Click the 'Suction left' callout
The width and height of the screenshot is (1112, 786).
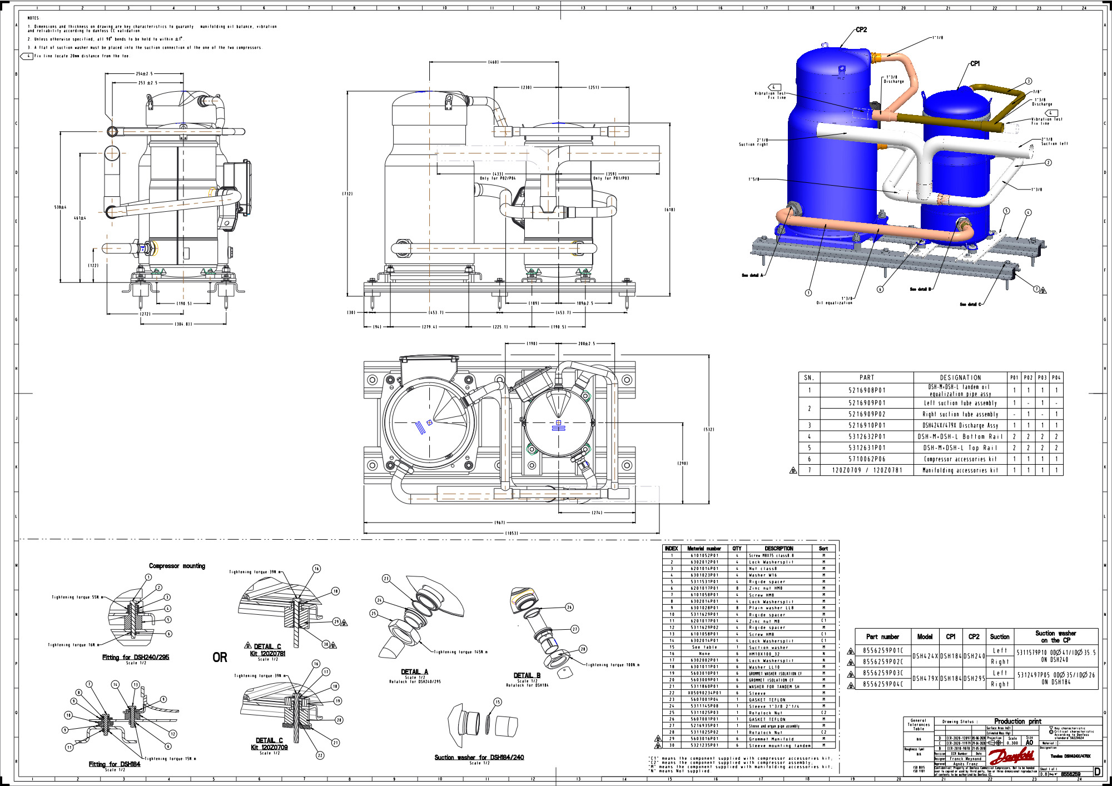tap(1055, 143)
